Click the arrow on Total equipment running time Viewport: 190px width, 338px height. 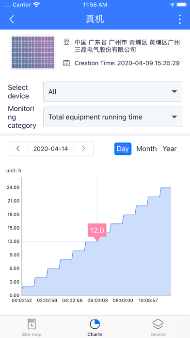(x=174, y=117)
